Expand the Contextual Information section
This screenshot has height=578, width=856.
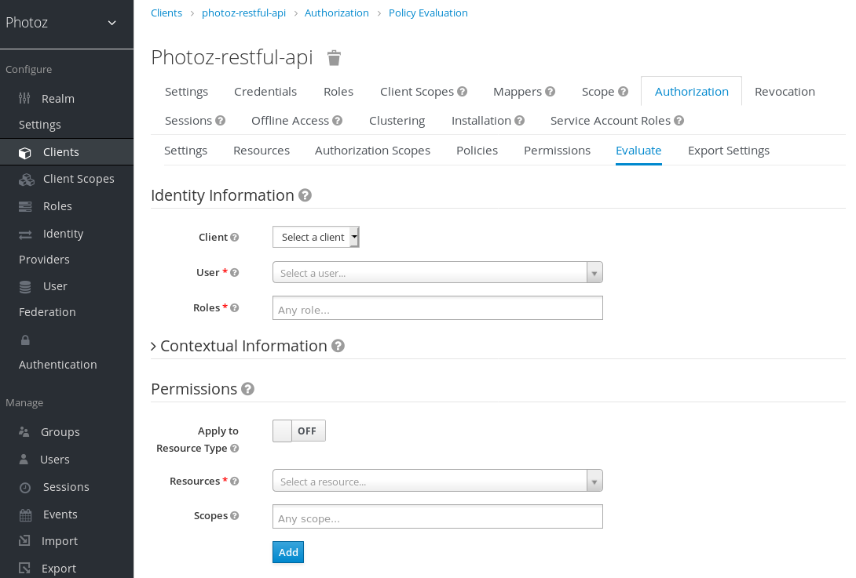153,346
